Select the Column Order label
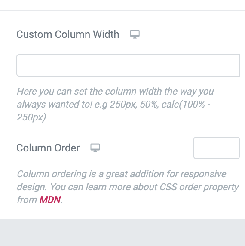The width and height of the screenshot is (245, 246). 48,148
